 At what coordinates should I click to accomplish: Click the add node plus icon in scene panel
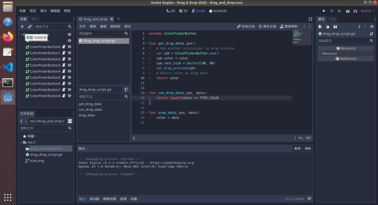(x=22, y=27)
